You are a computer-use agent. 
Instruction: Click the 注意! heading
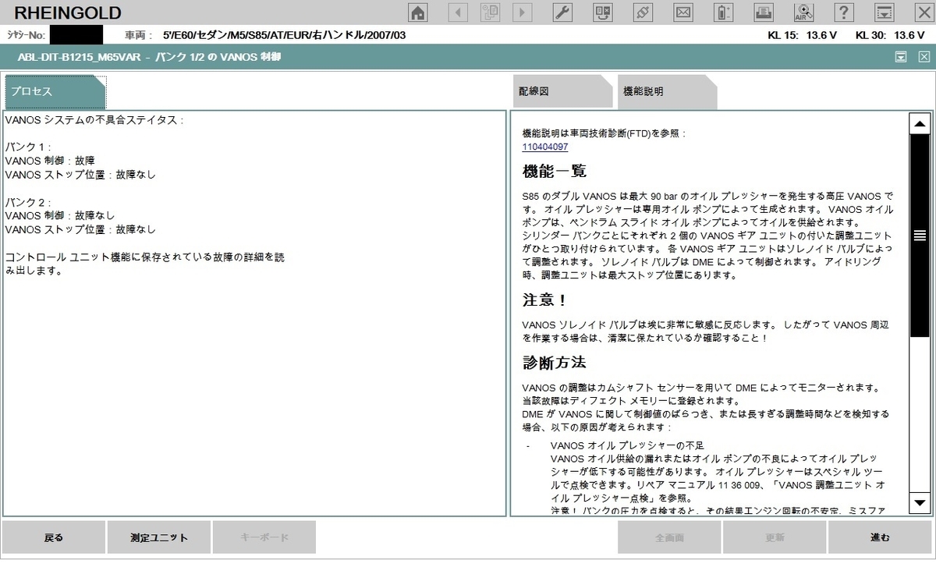coord(544,299)
